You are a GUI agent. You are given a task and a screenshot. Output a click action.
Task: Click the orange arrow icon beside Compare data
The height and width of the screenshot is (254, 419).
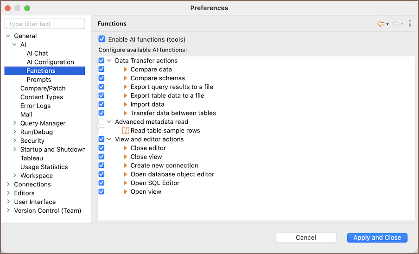pos(126,70)
